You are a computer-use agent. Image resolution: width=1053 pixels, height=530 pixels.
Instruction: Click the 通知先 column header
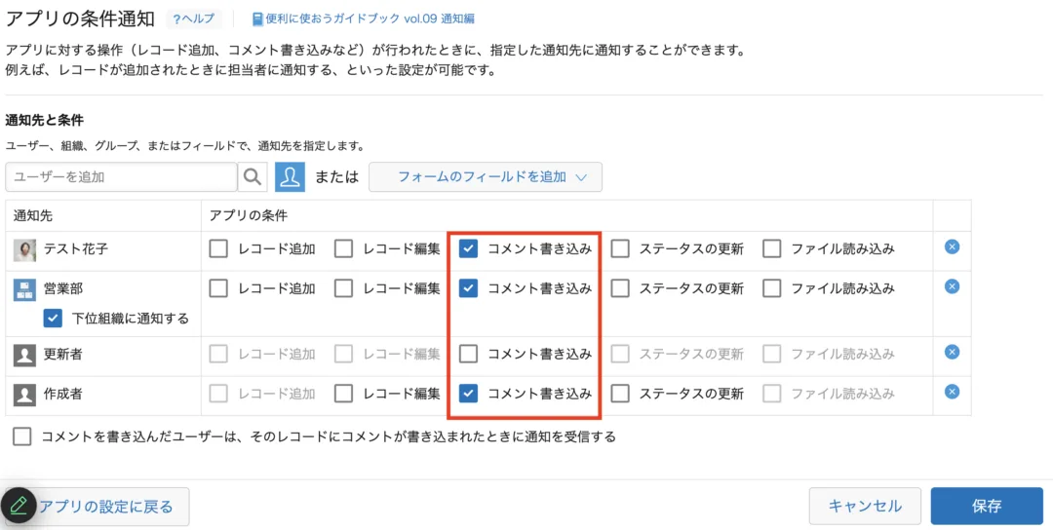pos(33,215)
